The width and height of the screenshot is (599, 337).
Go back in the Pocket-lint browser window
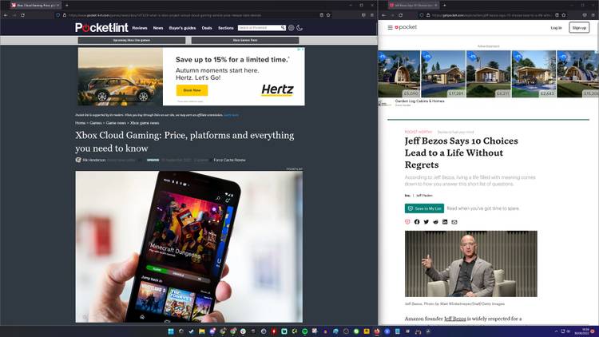pyautogui.click(x=6, y=15)
